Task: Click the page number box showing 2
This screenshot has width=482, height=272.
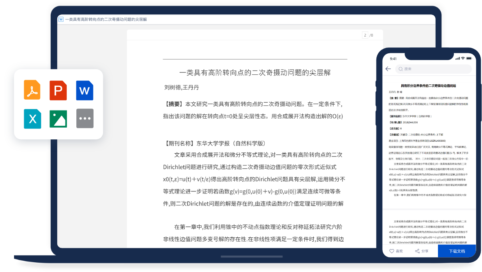Action: pos(365,35)
